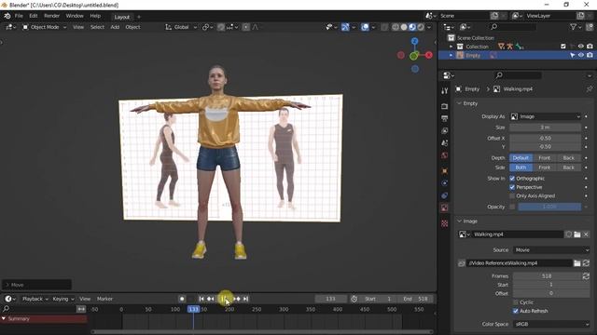Enable the Cyclic checkbox

pos(516,302)
